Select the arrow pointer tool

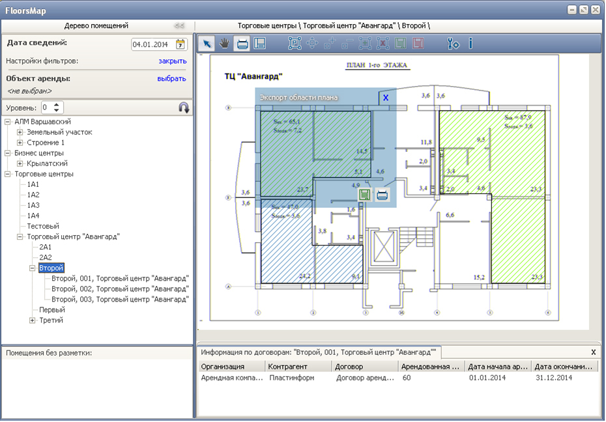207,44
